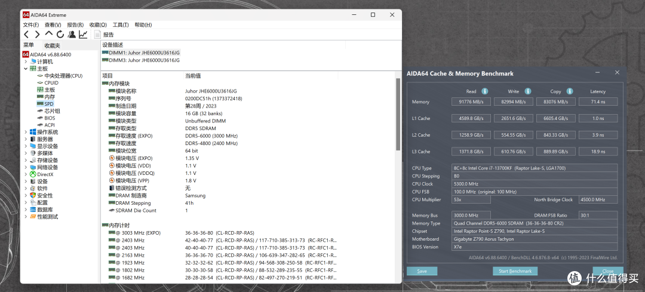Image resolution: width=645 pixels, height=292 pixels.
Task: Click the 项目 column header
Action: coord(142,76)
